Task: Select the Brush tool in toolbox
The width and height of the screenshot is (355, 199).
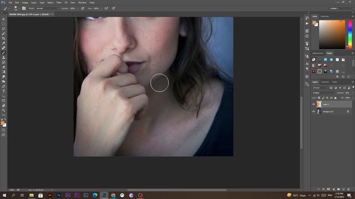Action: (x=3, y=53)
